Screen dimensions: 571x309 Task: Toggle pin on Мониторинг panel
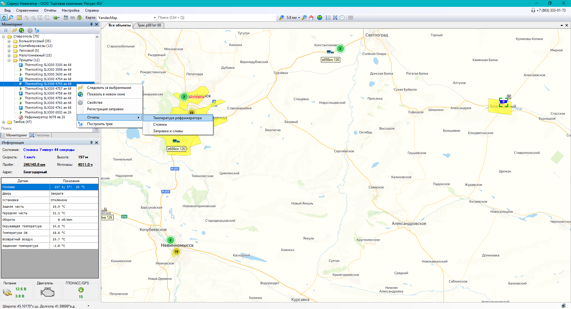(x=91, y=24)
